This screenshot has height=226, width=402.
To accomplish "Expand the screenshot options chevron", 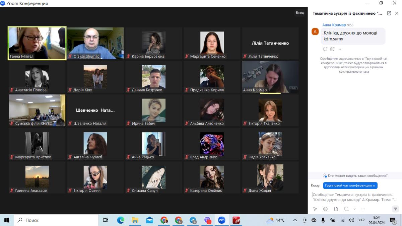I will point(354,209).
